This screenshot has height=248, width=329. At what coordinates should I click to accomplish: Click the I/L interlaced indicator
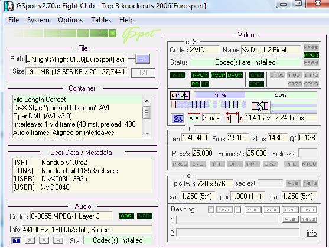pos(198,164)
